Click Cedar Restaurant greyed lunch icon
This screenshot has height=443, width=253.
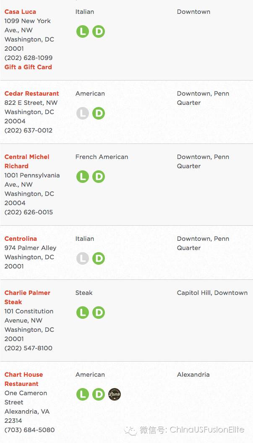pos(83,113)
